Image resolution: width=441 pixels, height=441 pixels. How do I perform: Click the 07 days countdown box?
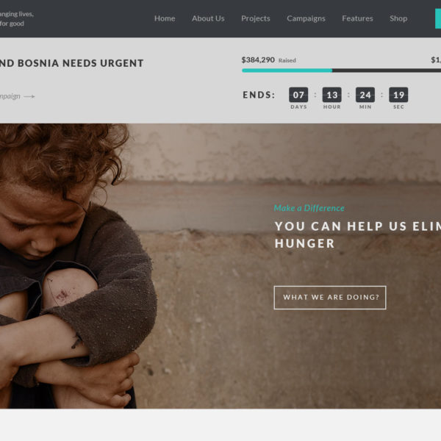(x=298, y=95)
